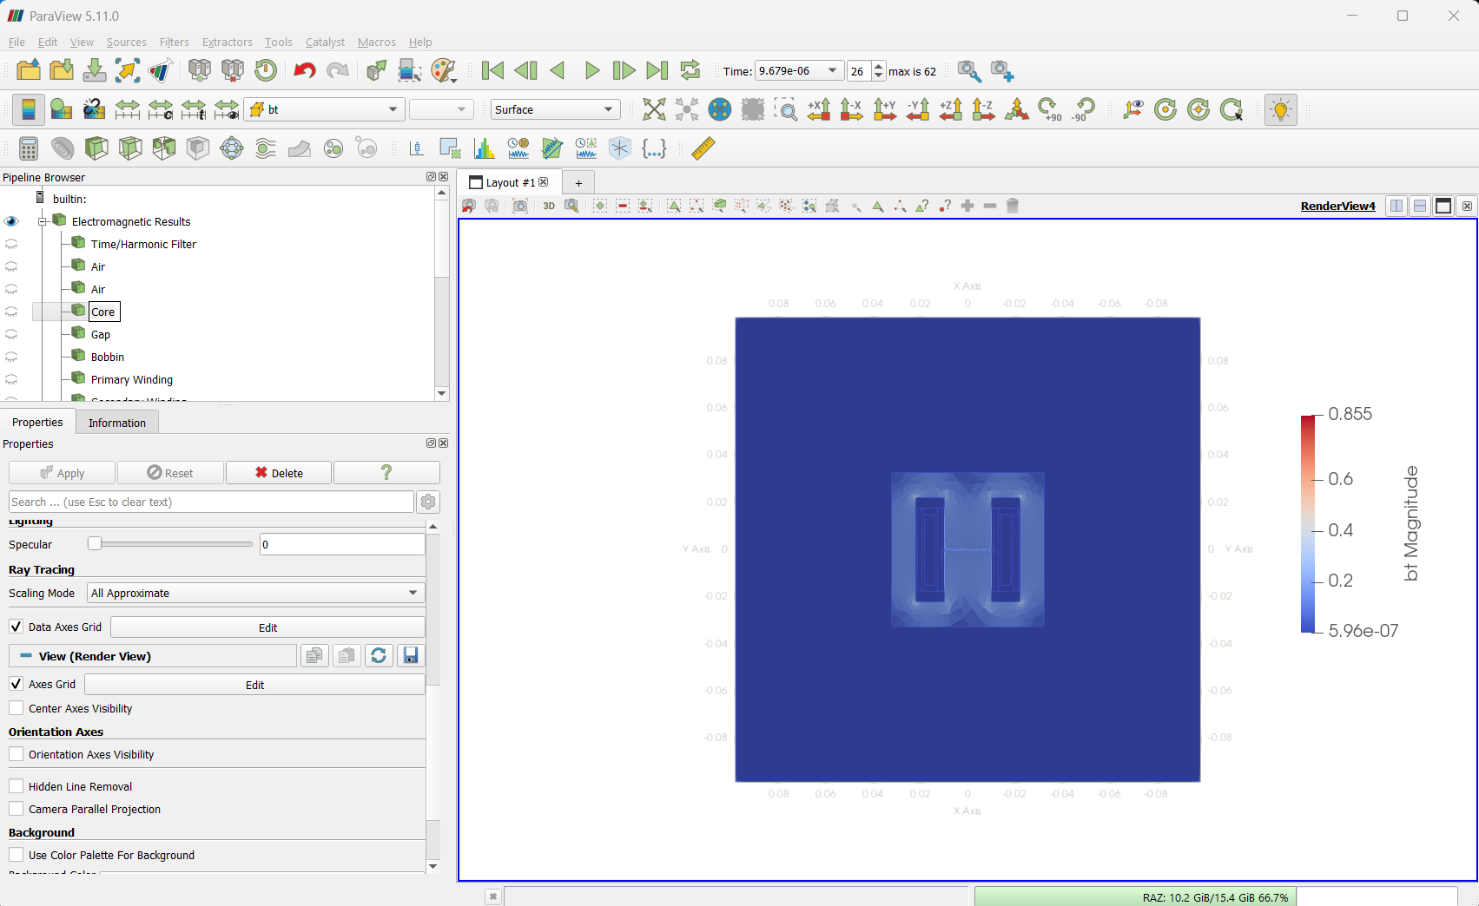Play the animation forward
Viewport: 1479px width, 906px height.
click(592, 70)
